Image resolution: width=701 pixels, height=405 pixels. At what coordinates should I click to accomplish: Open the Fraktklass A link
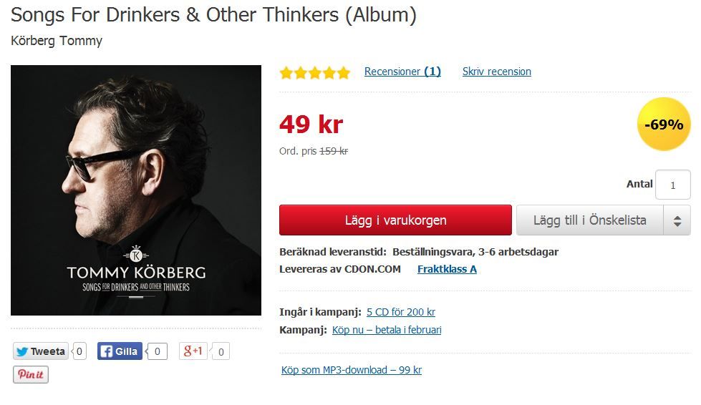(x=447, y=269)
